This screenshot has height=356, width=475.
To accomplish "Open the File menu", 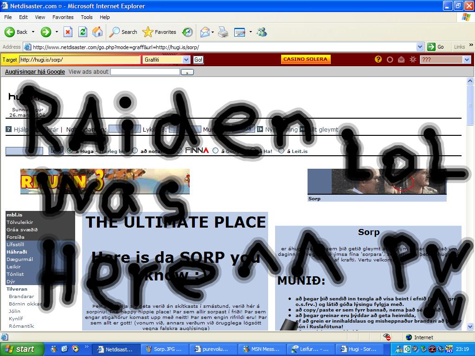I will pos(8,17).
